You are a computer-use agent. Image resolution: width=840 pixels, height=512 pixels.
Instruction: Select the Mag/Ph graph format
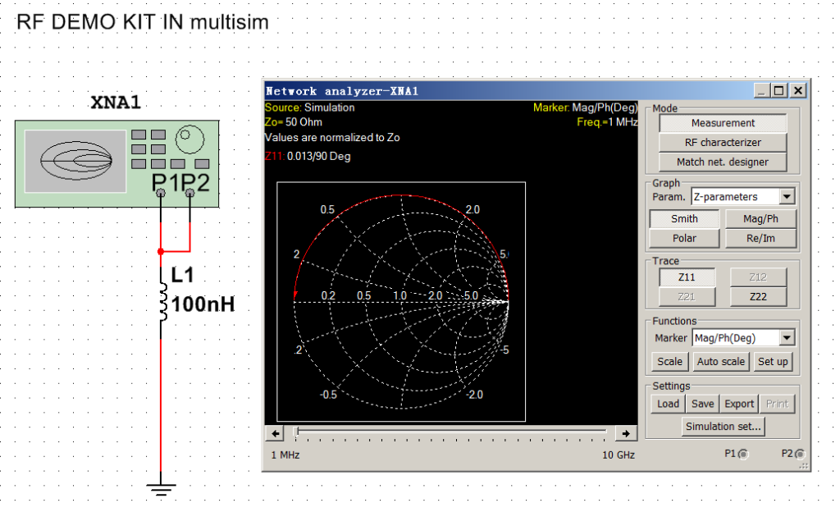760,218
